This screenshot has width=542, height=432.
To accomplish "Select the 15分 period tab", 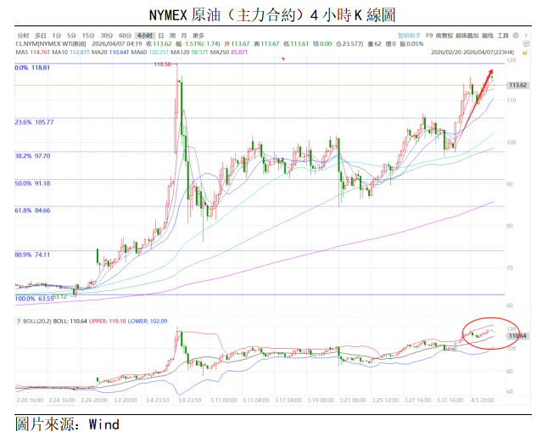I will click(x=88, y=36).
